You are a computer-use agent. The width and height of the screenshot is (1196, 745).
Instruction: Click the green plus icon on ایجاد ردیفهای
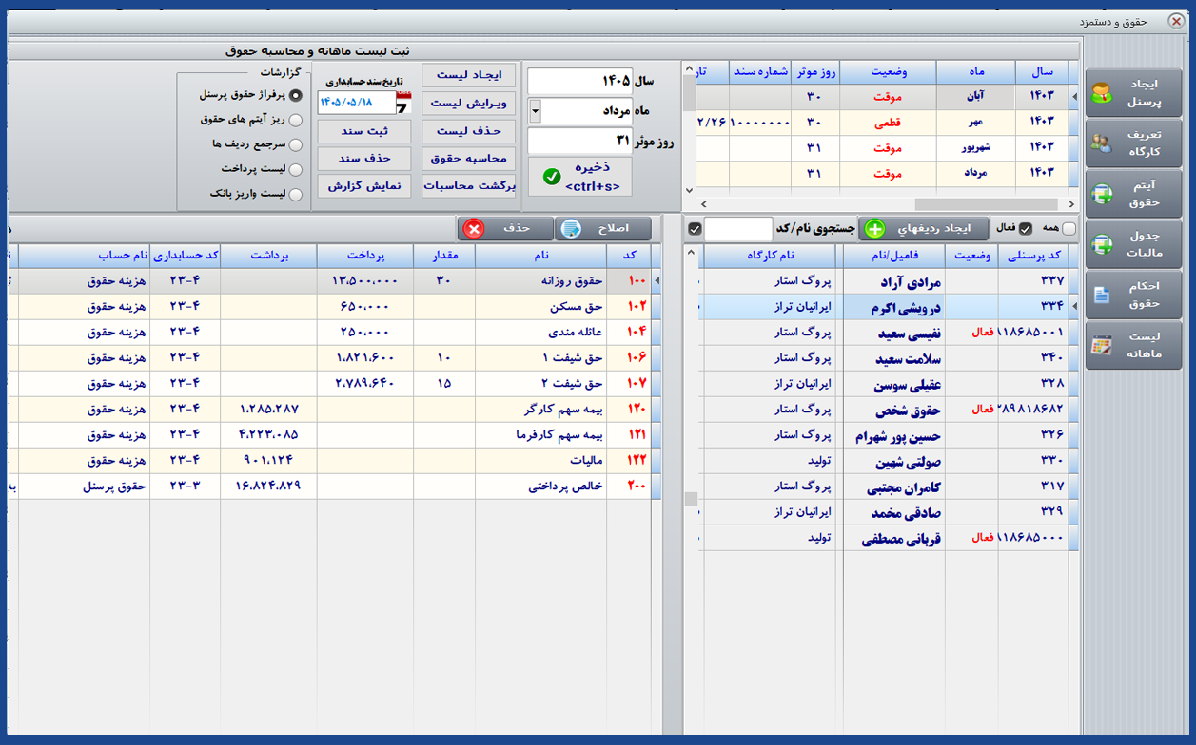(x=874, y=229)
